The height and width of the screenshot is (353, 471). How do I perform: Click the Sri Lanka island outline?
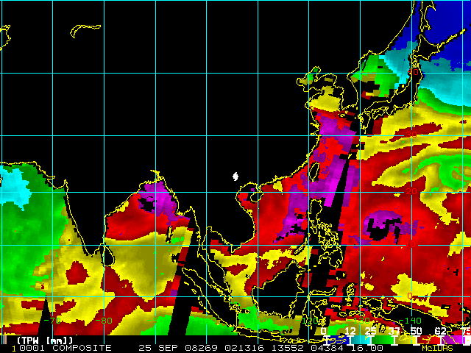tap(108, 255)
